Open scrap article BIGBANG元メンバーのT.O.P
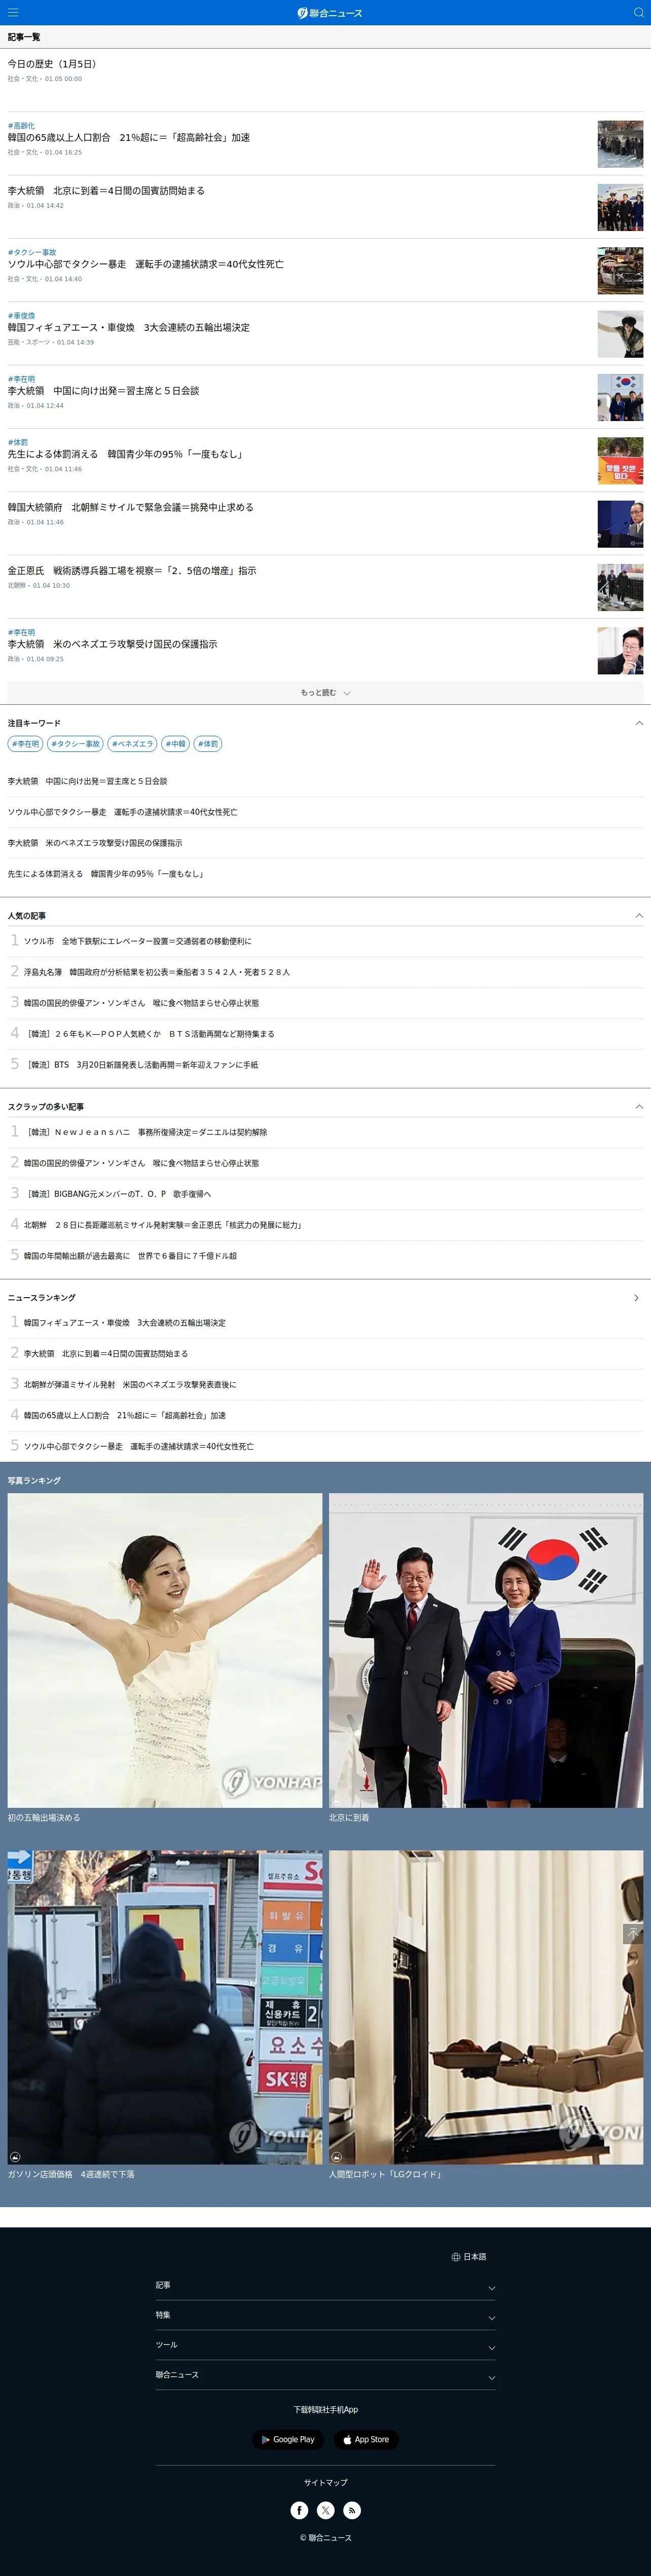This screenshot has height=2576, width=651. (x=118, y=1194)
